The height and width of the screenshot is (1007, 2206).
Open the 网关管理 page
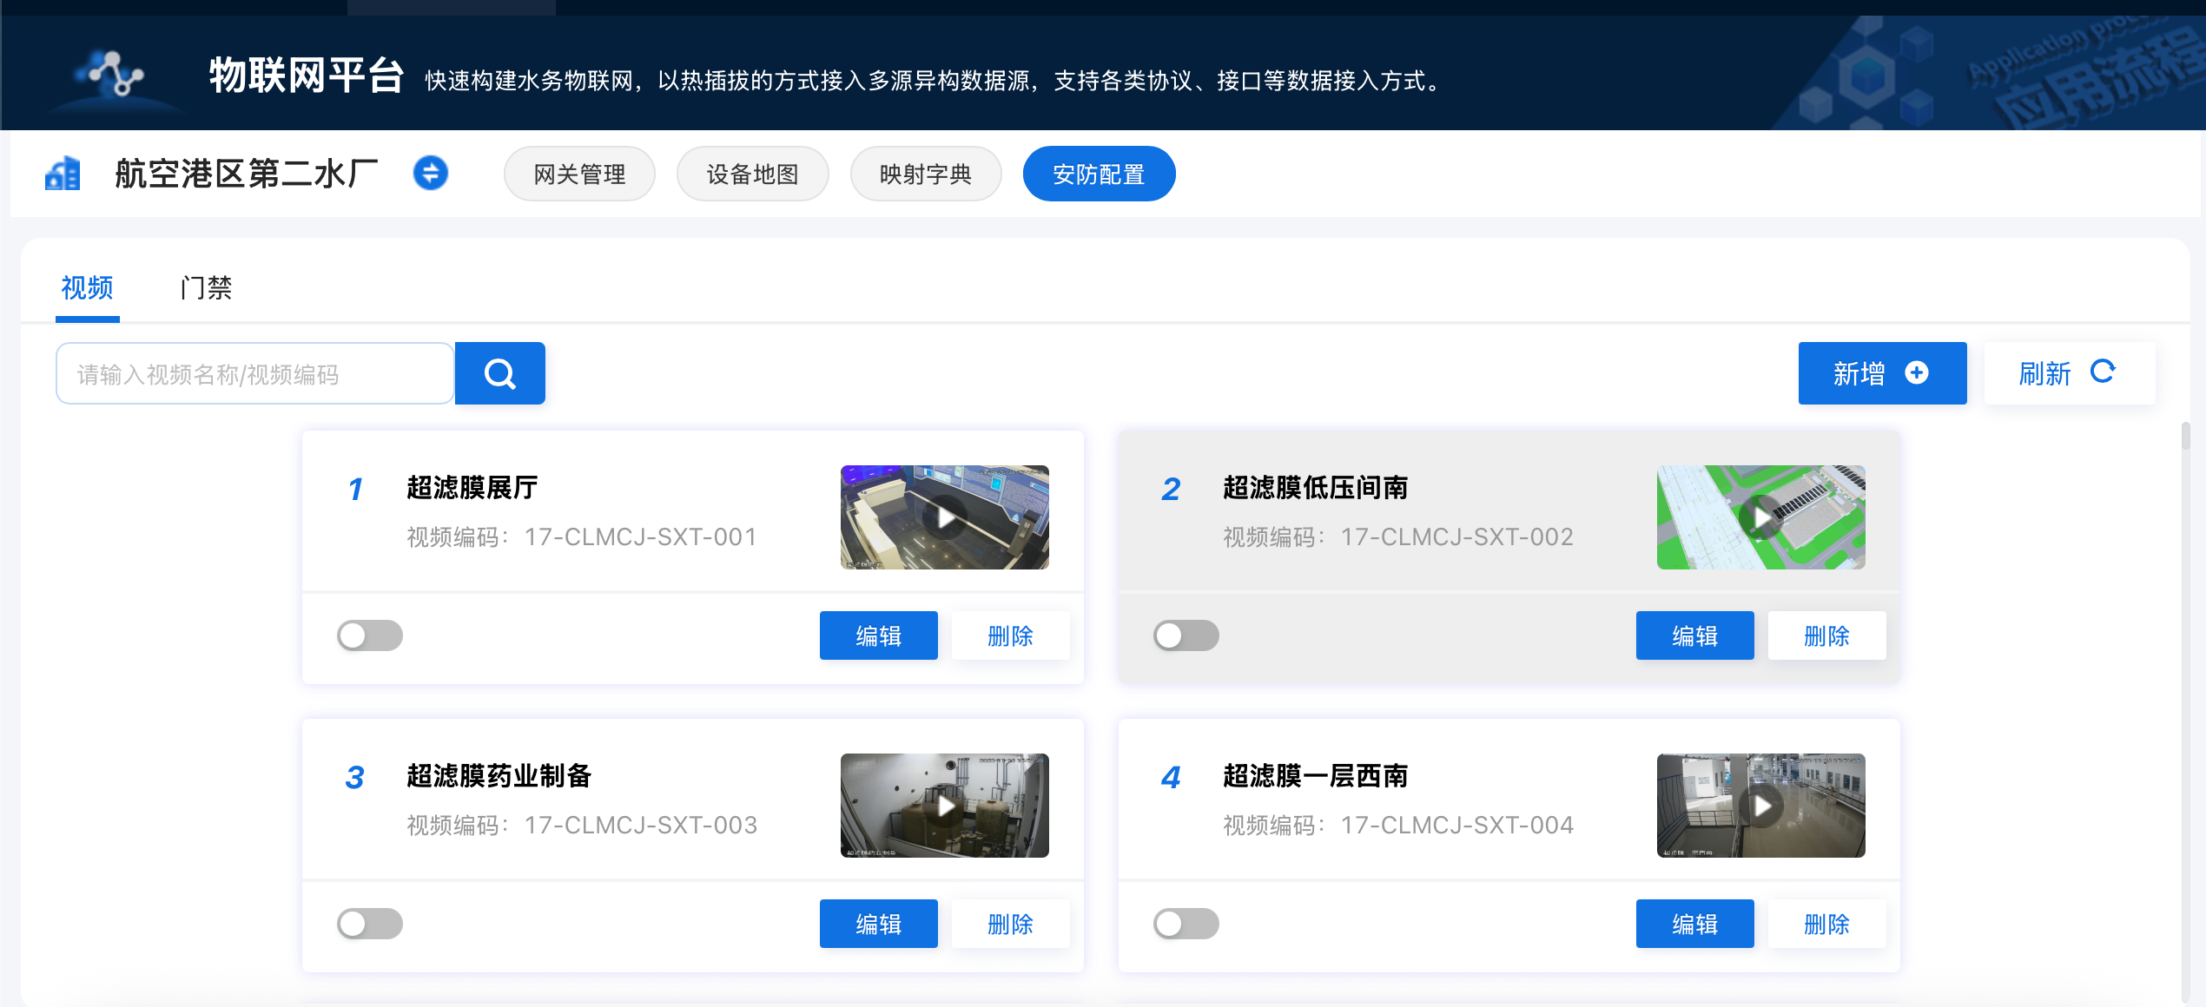pos(578,174)
